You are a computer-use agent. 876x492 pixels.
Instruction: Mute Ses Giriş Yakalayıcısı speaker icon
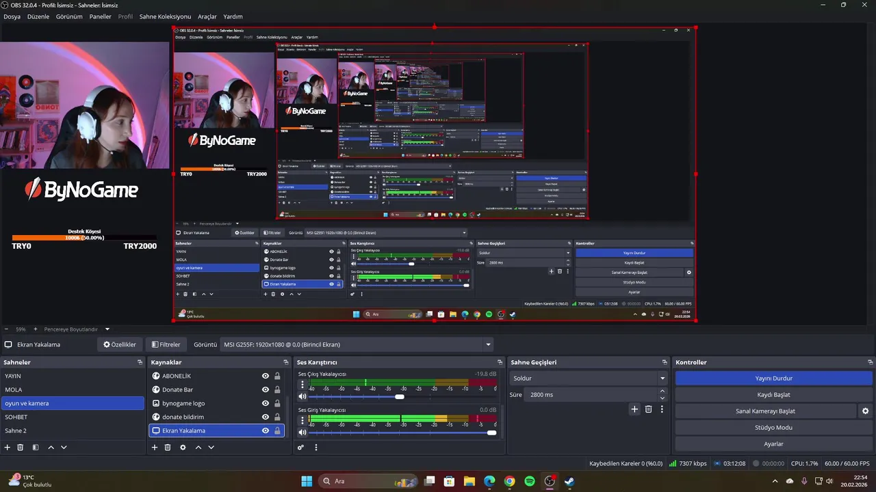click(302, 433)
